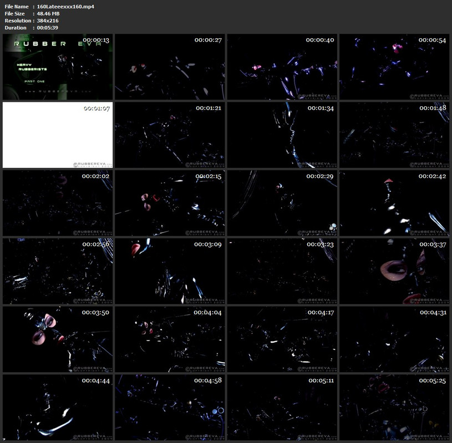
Task: Select the thumbnail stamped 00:05:11
Action: pos(282,408)
